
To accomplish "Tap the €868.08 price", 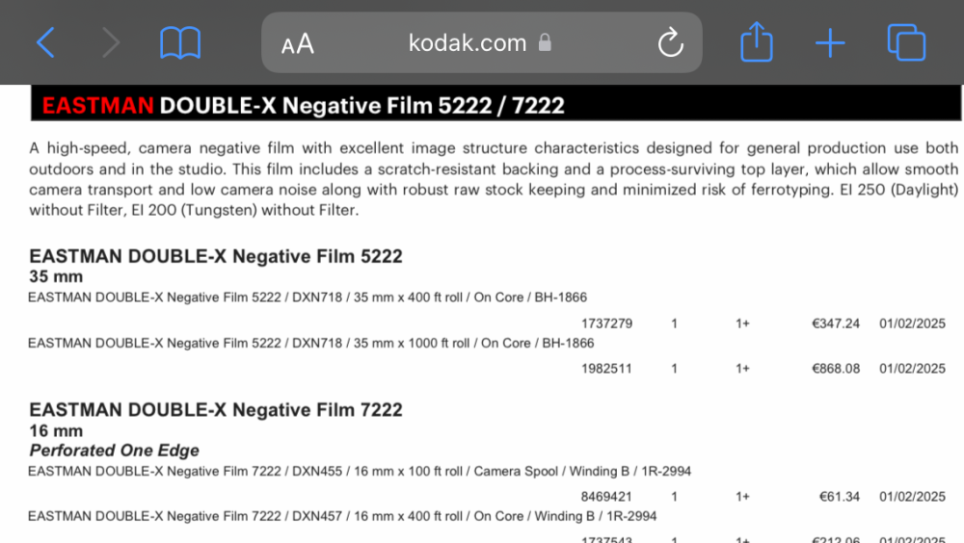I will [836, 369].
